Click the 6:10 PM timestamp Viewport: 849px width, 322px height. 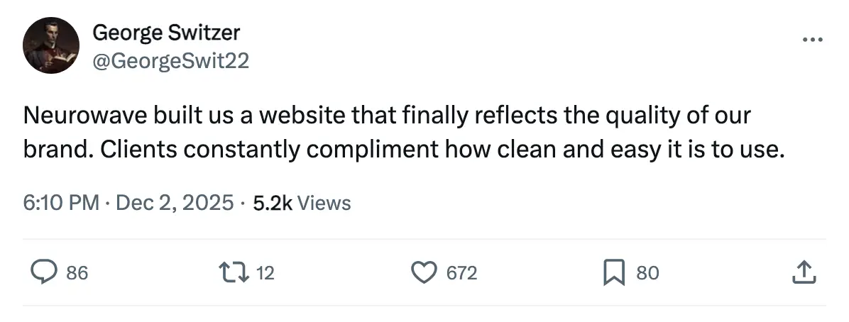pyautogui.click(x=61, y=203)
